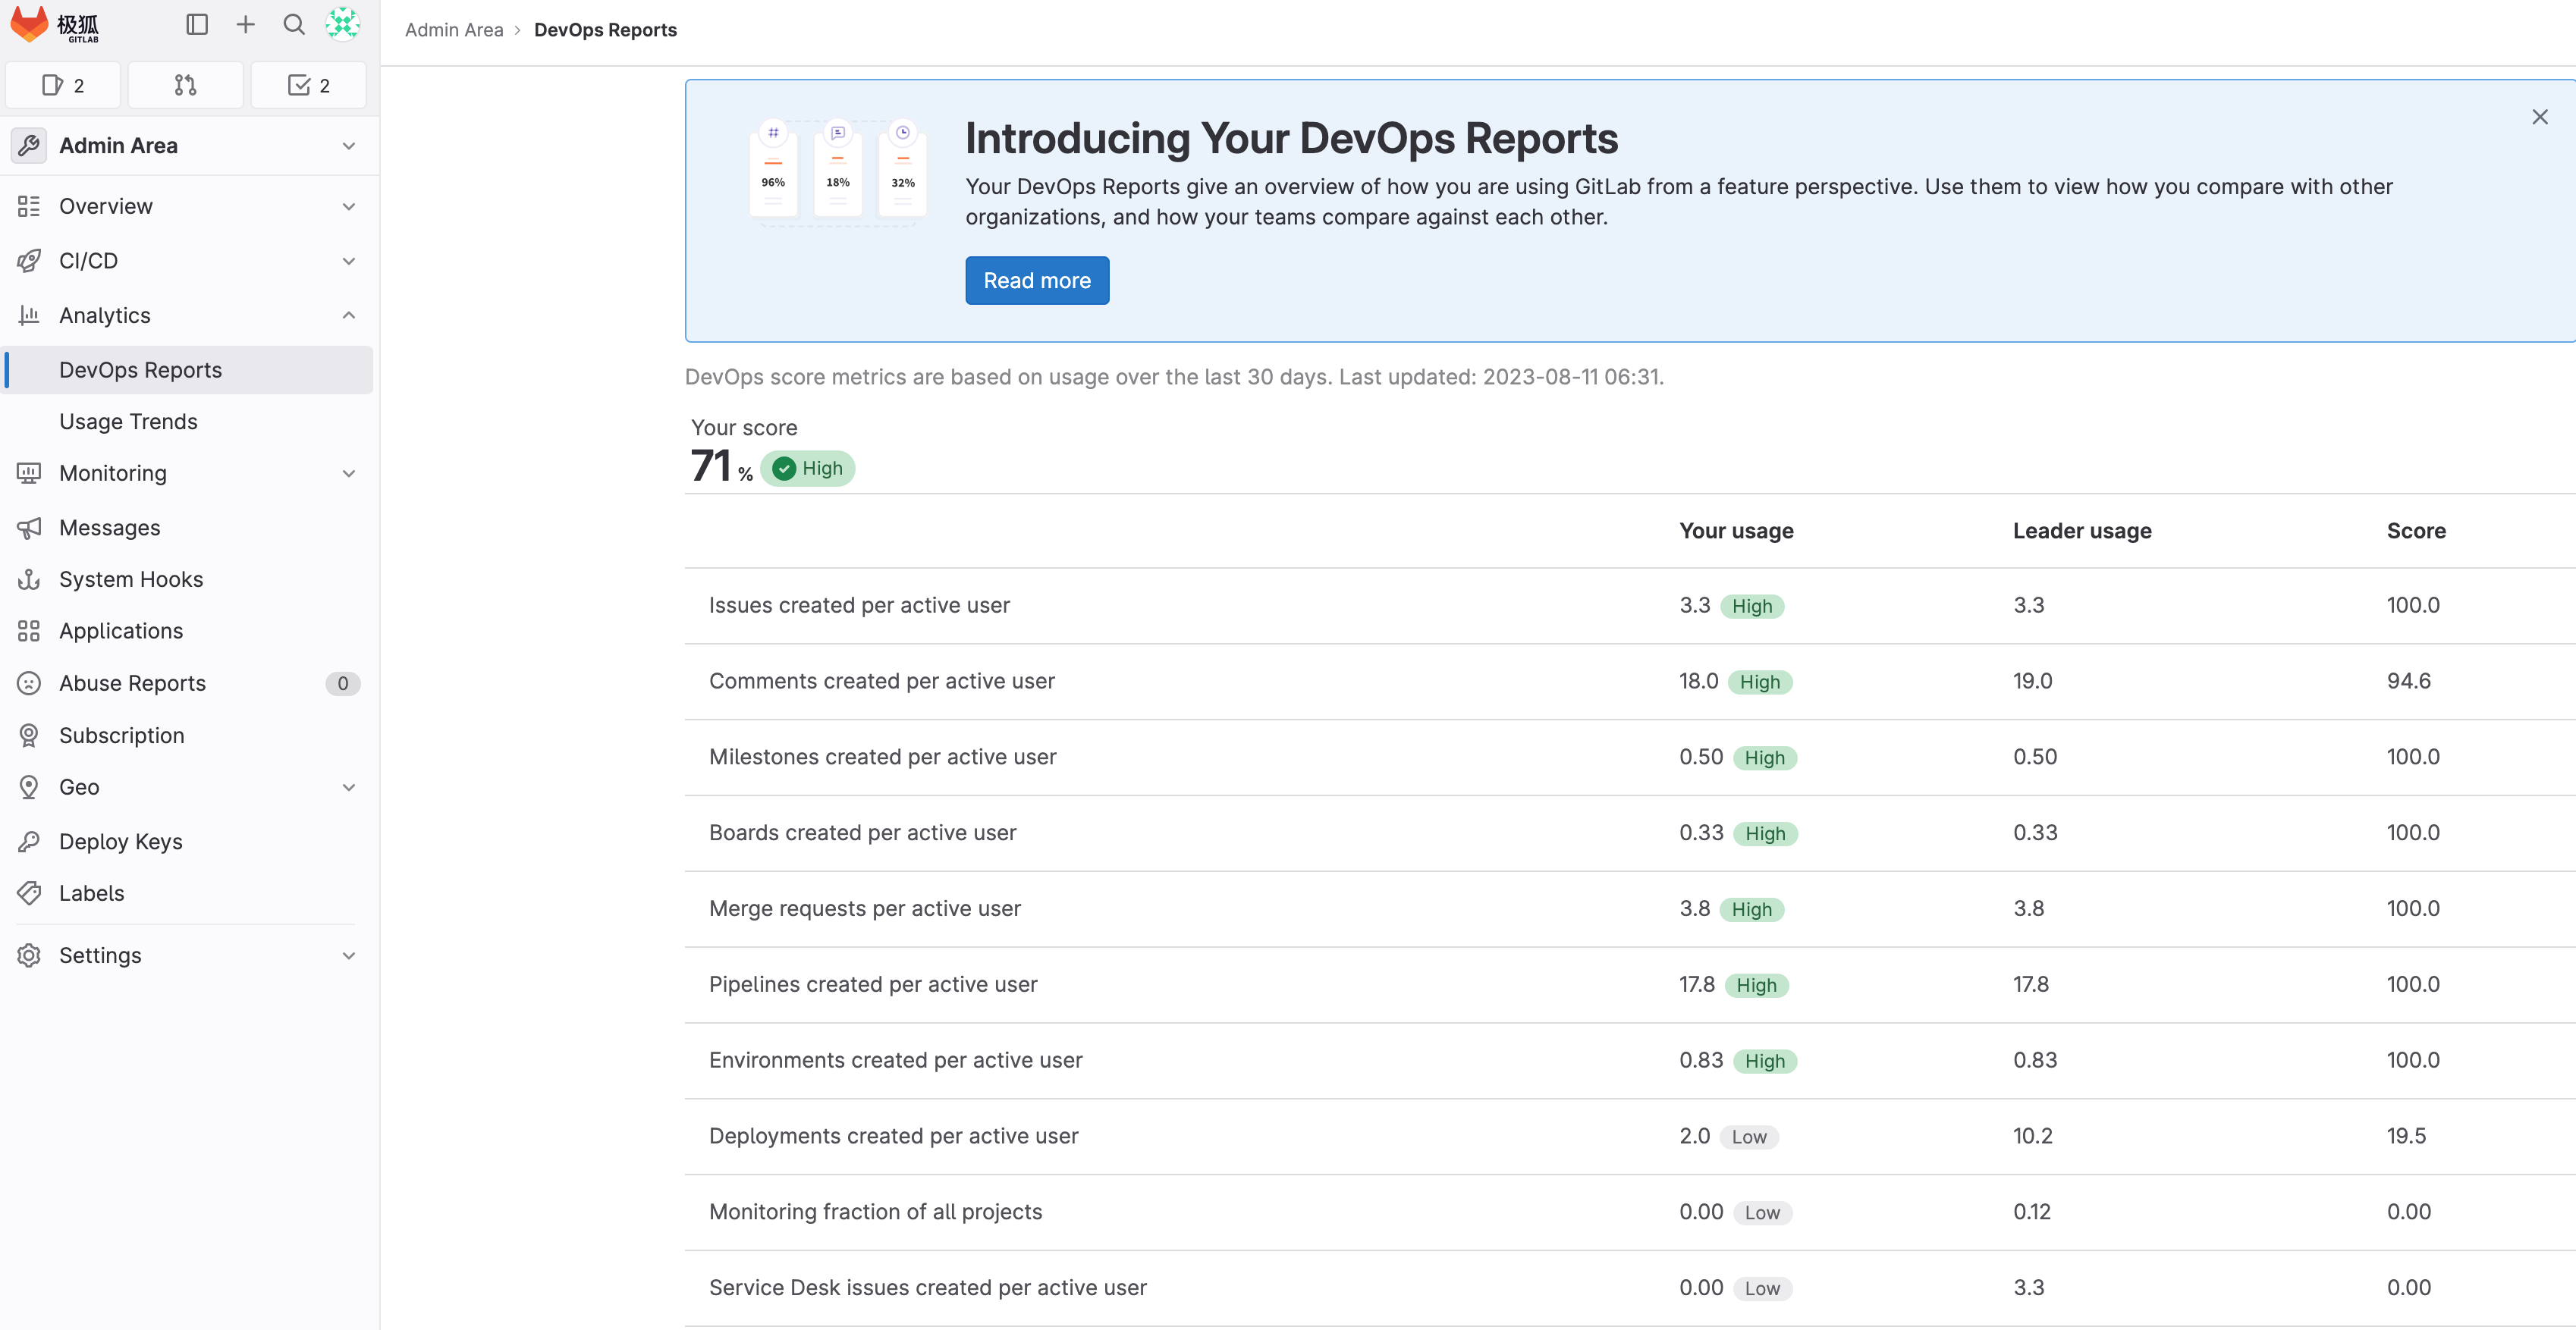Open the to-do list counter
Image resolution: width=2576 pixels, height=1330 pixels.
tap(308, 85)
